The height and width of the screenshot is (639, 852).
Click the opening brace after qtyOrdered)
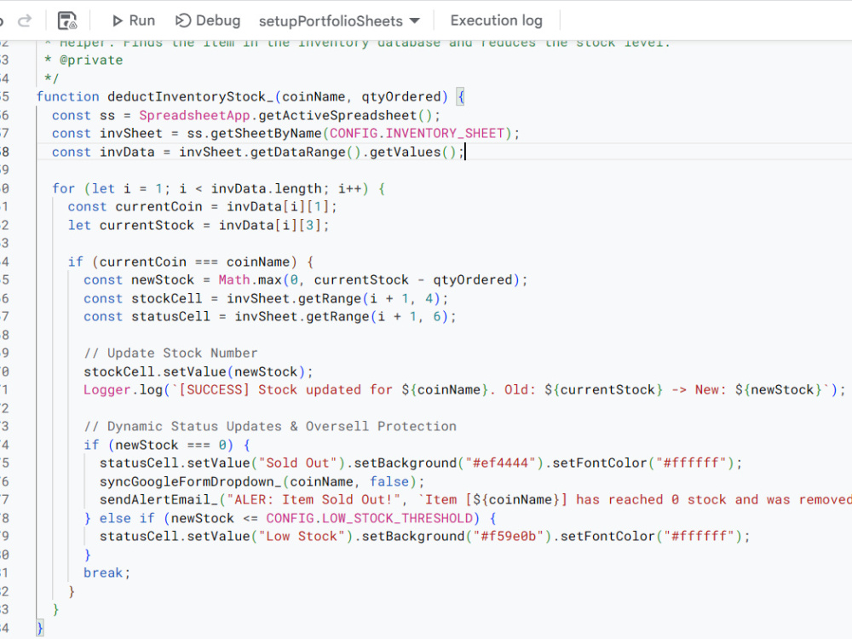point(460,97)
